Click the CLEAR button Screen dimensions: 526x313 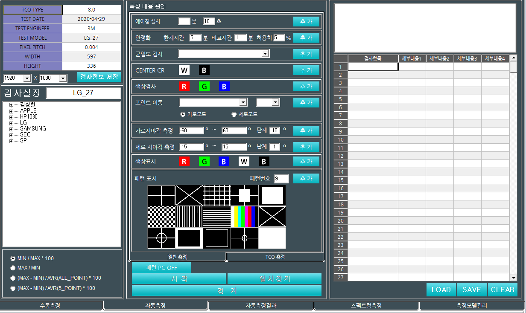[503, 290]
